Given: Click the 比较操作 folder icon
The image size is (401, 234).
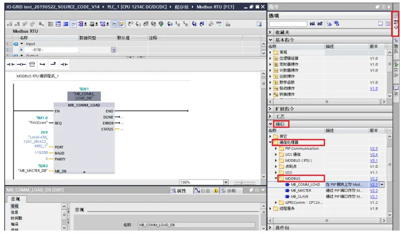Looking at the screenshot, I should pyautogui.click(x=276, y=76).
